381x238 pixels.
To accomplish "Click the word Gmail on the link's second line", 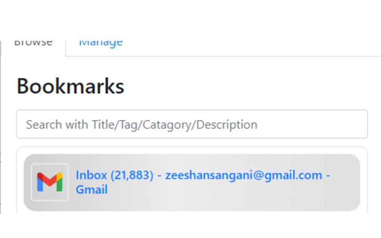I will (92, 190).
